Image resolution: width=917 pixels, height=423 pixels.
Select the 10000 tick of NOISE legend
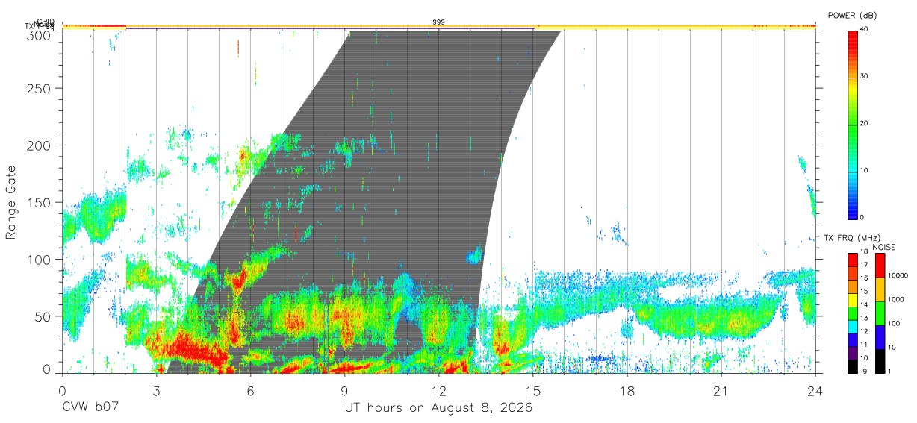898,275
